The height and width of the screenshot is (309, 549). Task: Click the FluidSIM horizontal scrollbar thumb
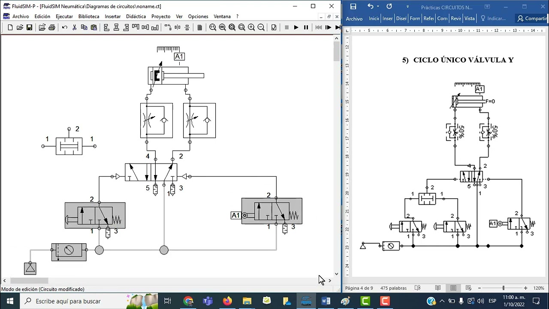(30, 281)
